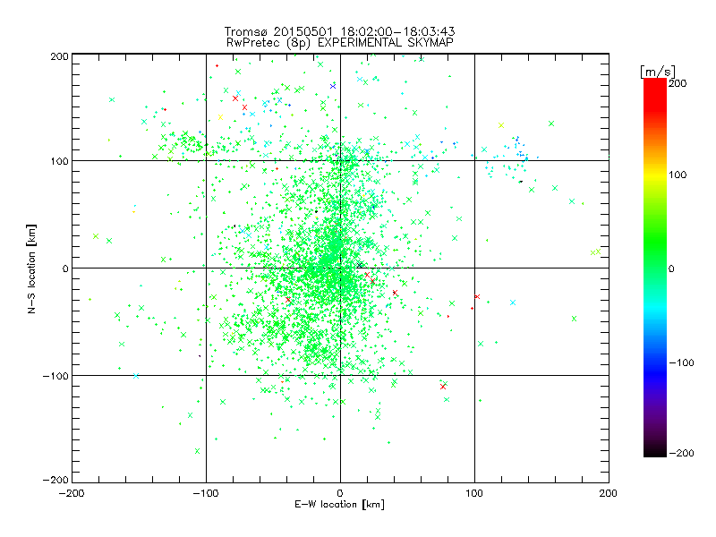This screenshot has width=716, height=537.
Task: Click the E-W axis tick label '-200'
Action: point(72,493)
